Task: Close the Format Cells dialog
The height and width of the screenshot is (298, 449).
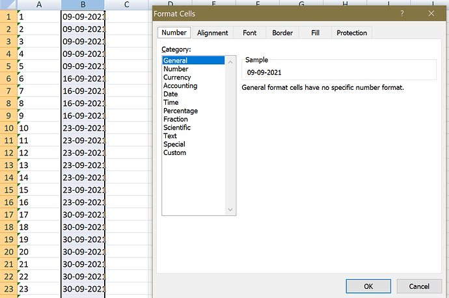Action: pyautogui.click(x=431, y=14)
